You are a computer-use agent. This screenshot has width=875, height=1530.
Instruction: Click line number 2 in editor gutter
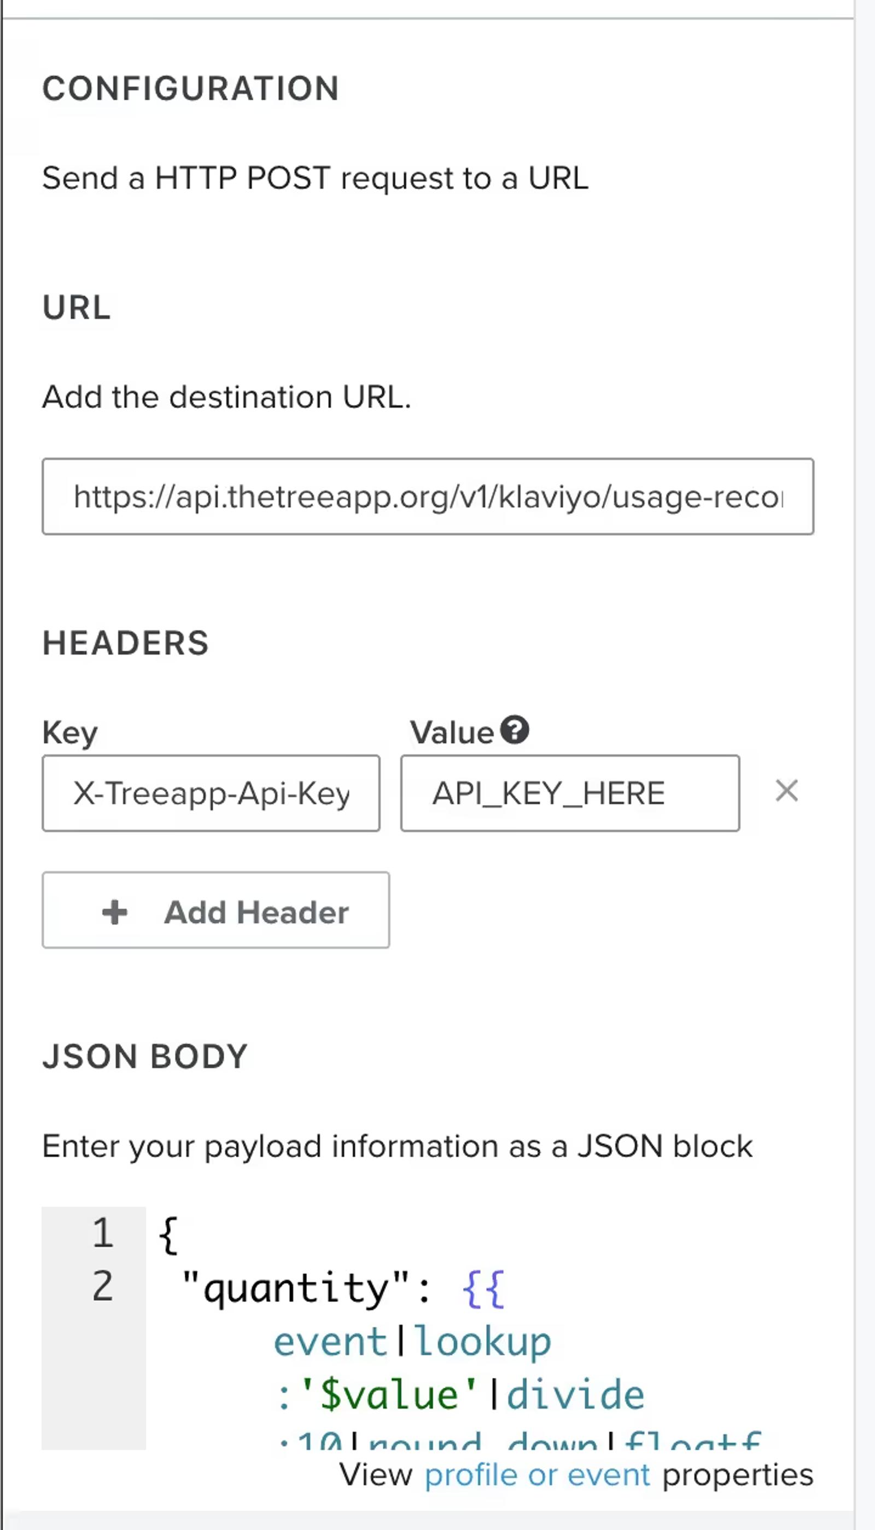tap(103, 1286)
